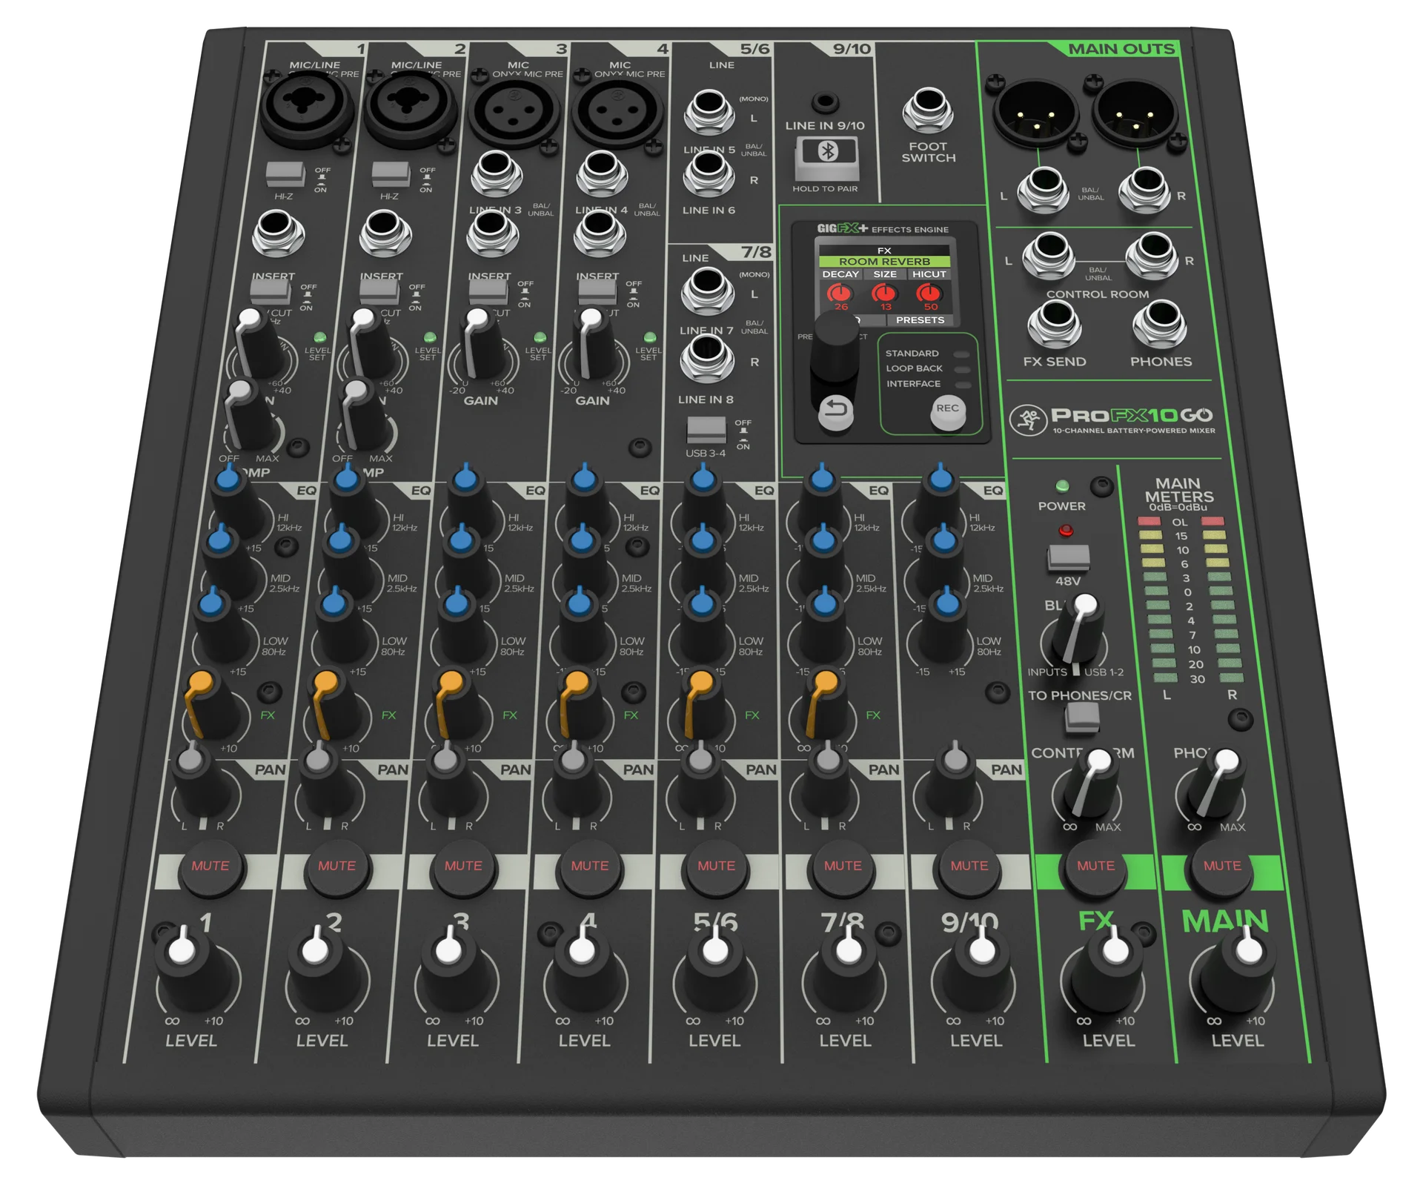This screenshot has height=1189, width=1423.
Task: Toggle the 48V phantom power switch
Action: click(1068, 558)
